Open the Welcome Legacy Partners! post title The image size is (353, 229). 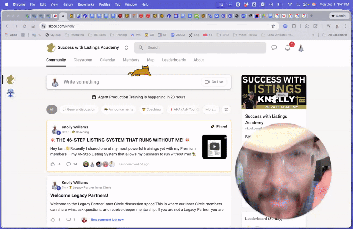pos(79,195)
